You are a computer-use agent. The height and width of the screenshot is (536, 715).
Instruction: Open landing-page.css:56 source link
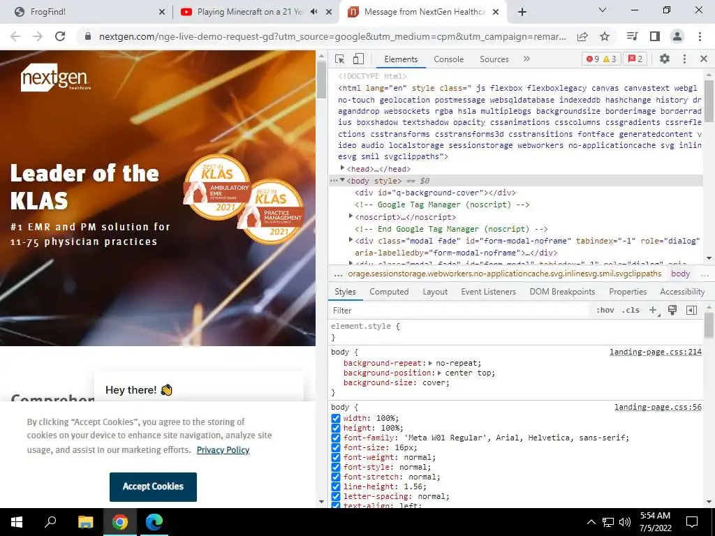coord(658,407)
